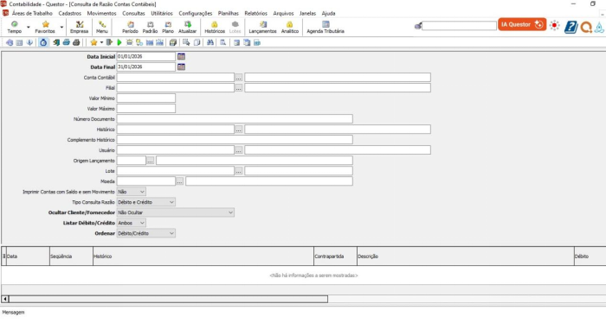
Task: Click the Número Documento input field
Action: click(x=235, y=118)
